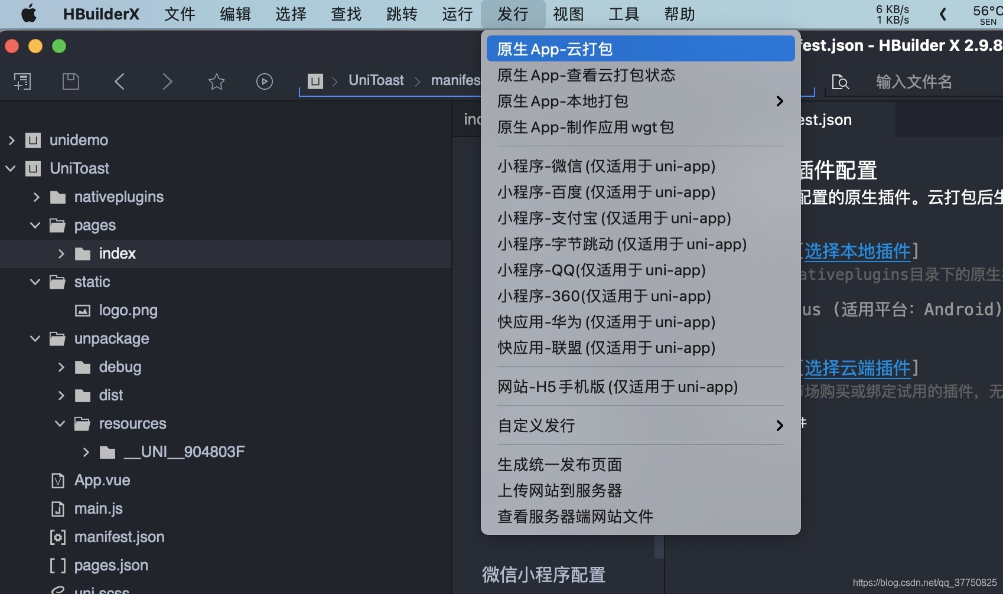The image size is (1003, 594).
Task: Click the index folder icon
Action: click(83, 254)
